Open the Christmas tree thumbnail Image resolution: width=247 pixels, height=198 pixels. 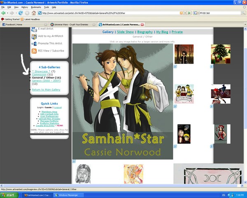tap(221, 54)
